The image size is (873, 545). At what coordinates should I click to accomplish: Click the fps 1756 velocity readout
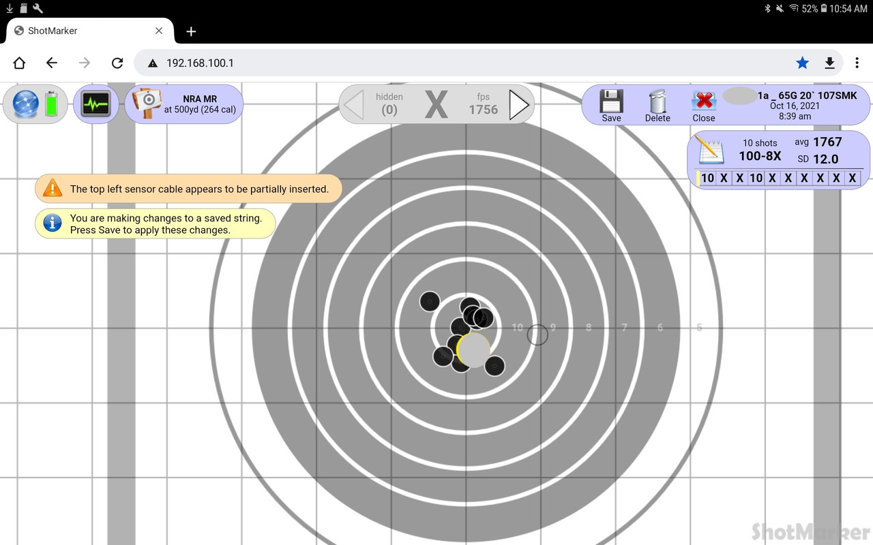pos(484,104)
